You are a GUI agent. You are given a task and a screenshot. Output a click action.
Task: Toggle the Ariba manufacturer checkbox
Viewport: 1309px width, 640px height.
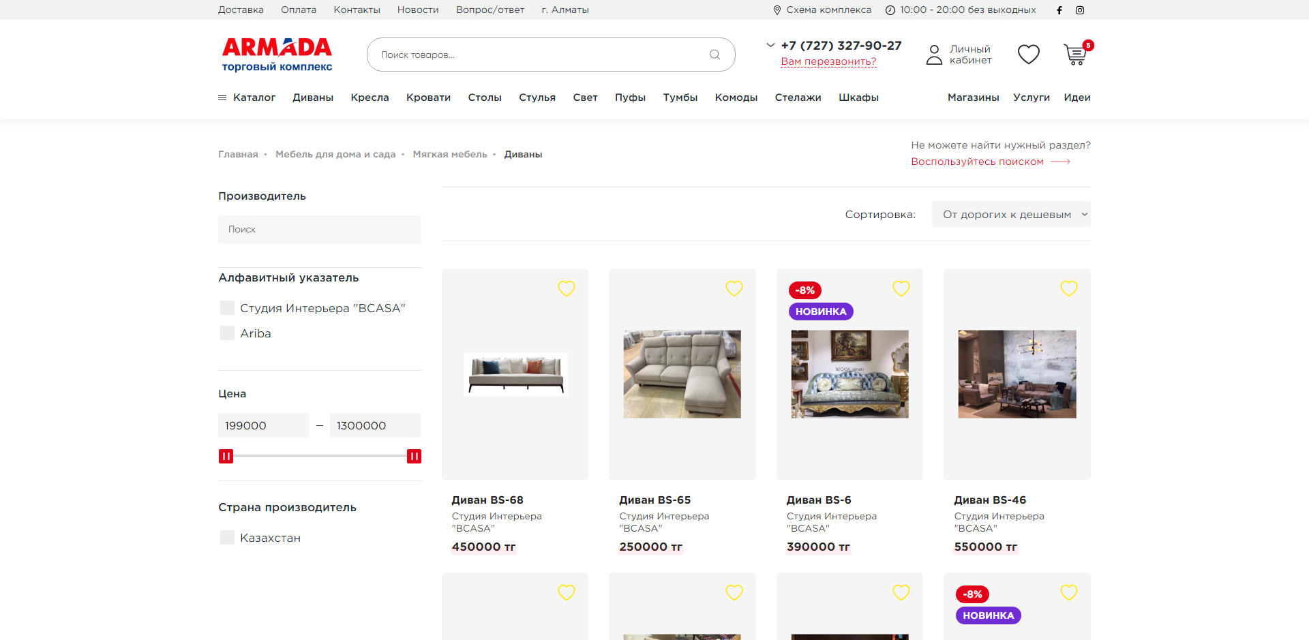[227, 333]
